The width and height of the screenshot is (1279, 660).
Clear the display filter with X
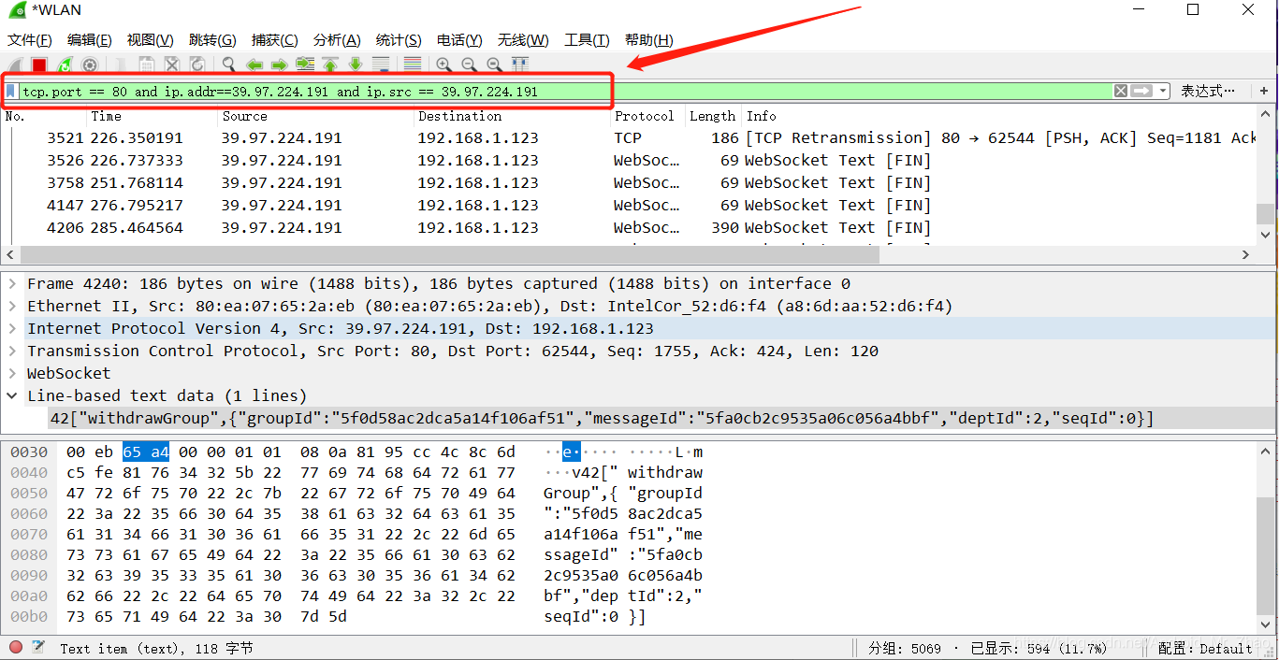1120,91
